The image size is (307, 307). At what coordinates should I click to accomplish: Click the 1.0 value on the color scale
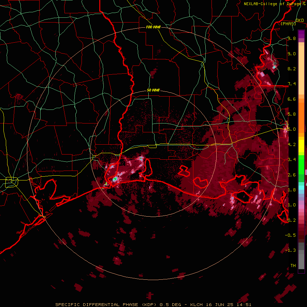292,205
